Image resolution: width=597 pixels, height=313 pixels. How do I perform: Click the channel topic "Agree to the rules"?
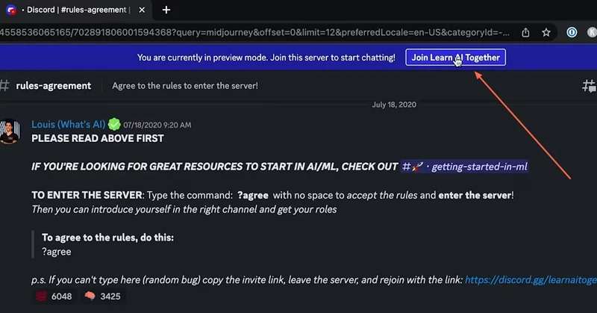[184, 86]
